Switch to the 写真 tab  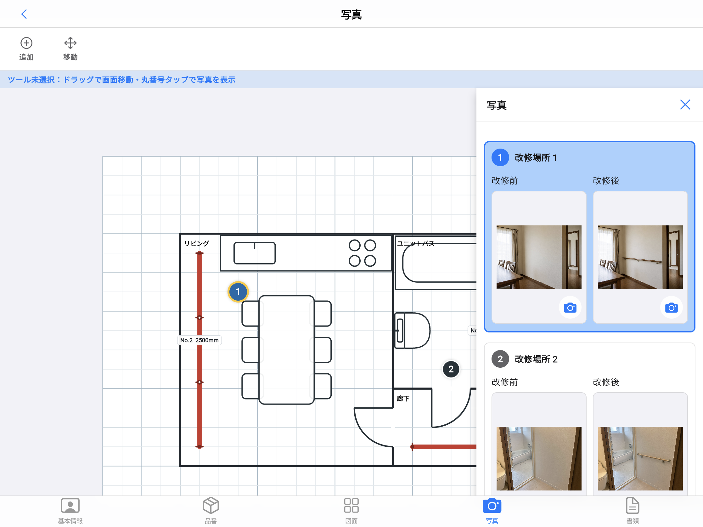(x=492, y=511)
